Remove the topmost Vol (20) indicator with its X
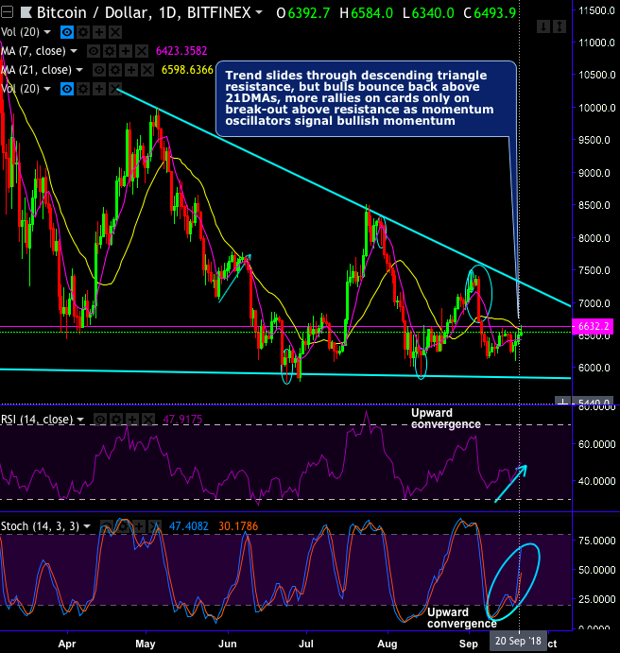The height and width of the screenshot is (653, 620). pyautogui.click(x=115, y=32)
